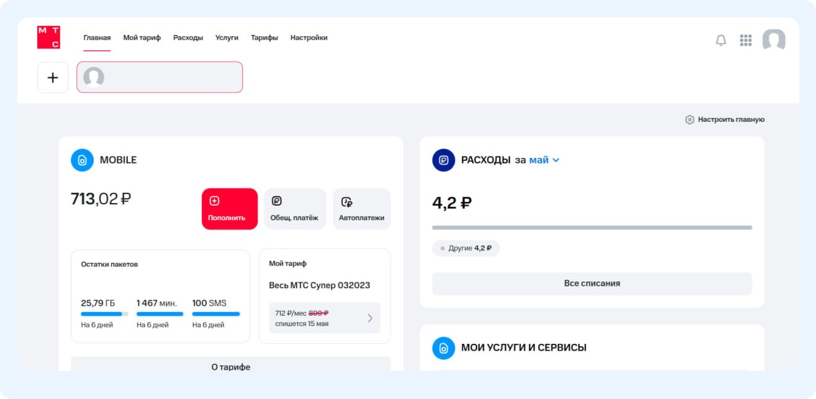
Task: Go to the Настройки tab
Action: tap(309, 38)
